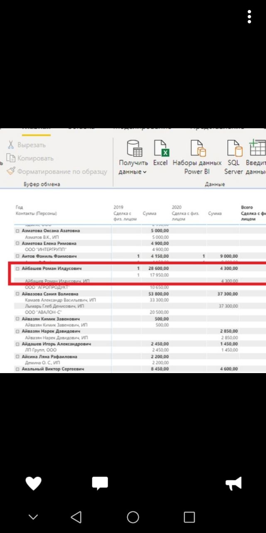
Task: Click the Данные group label
Action: [x=215, y=184]
